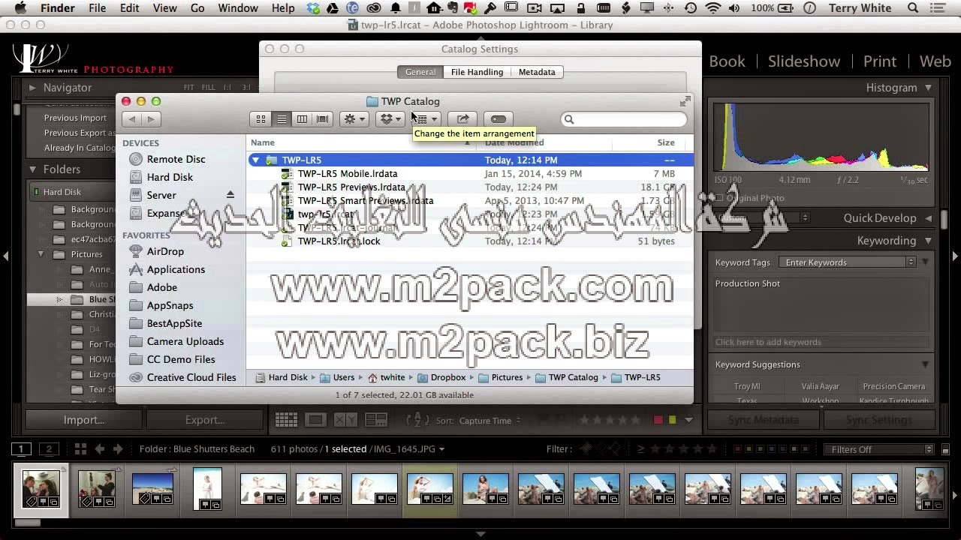This screenshot has height=540, width=961.
Task: Open Camera Uploads folder in sidebar
Action: (x=185, y=341)
